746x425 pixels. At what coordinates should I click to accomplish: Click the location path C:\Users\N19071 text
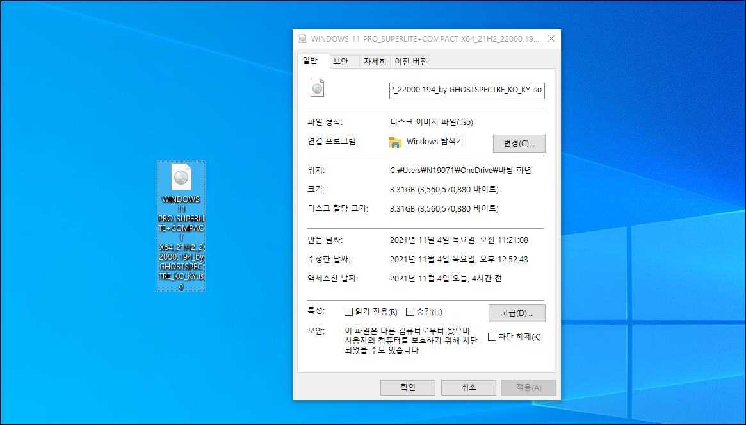460,170
